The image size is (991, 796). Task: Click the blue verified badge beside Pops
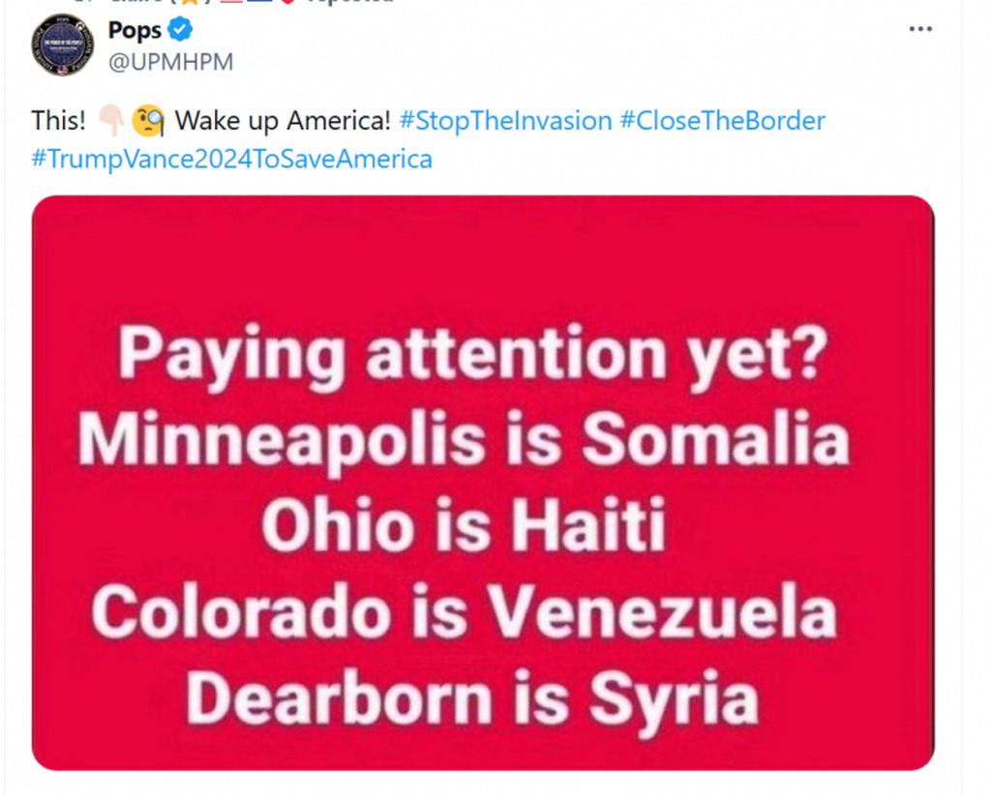tap(180, 30)
